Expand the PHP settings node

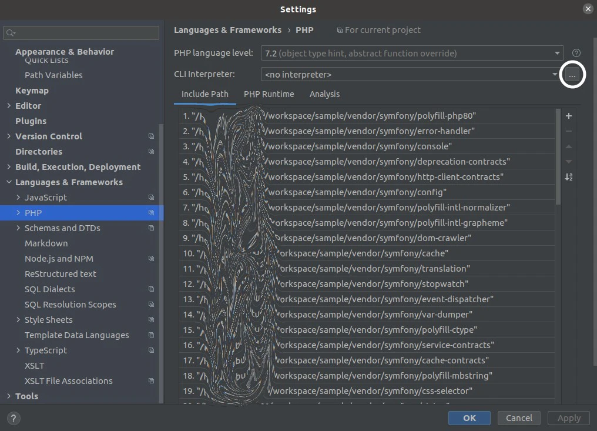(18, 213)
